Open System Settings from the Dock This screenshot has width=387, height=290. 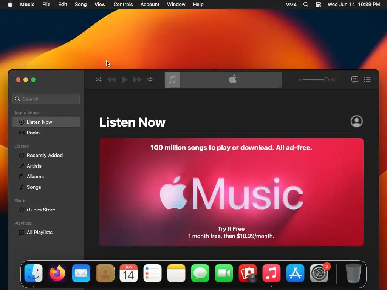point(319,273)
